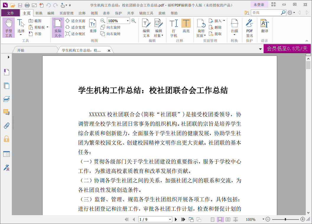
Task: Switch to the Protect (保护) tab
Action: [x=118, y=13]
